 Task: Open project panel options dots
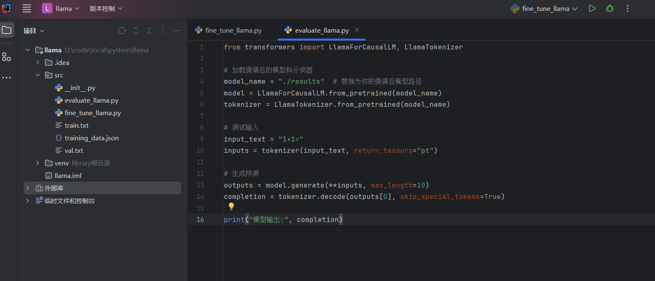click(163, 31)
